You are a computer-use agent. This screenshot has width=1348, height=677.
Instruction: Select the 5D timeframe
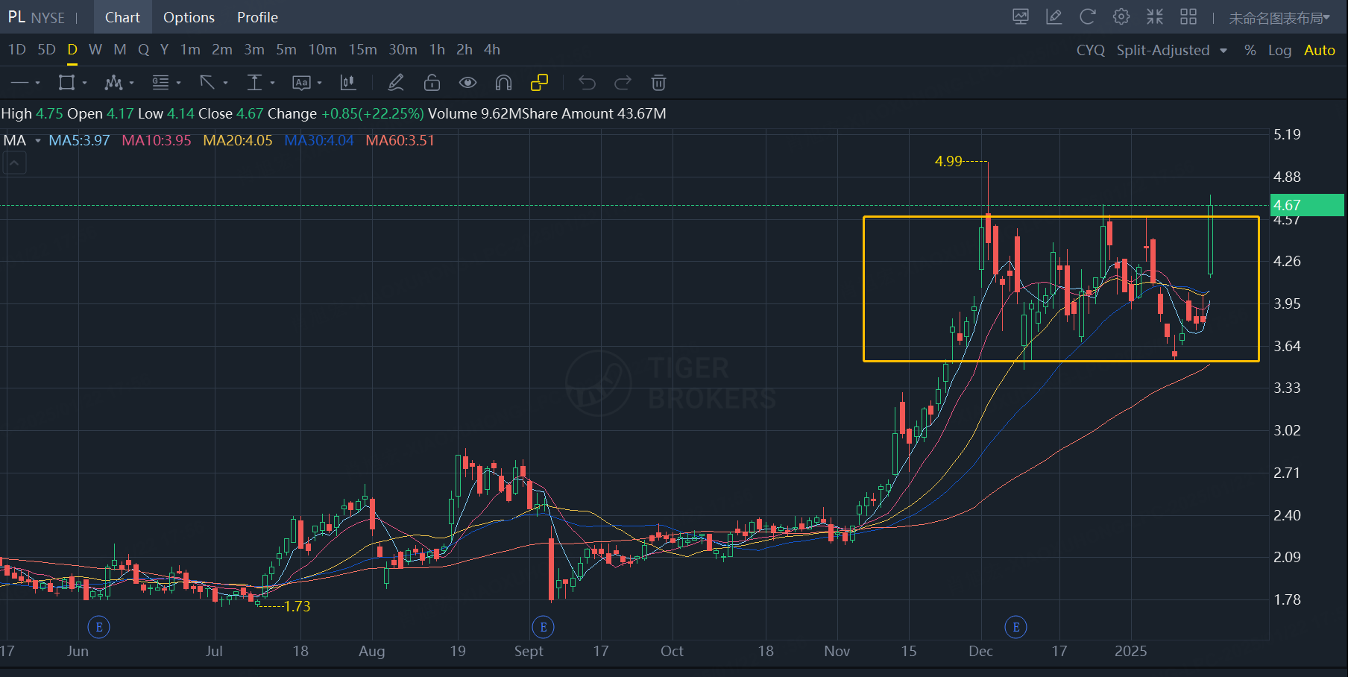click(46, 50)
